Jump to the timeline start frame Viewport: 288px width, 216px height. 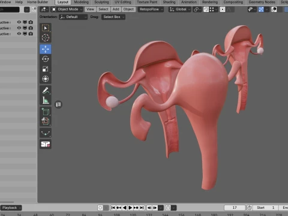pyautogui.click(x=113, y=208)
